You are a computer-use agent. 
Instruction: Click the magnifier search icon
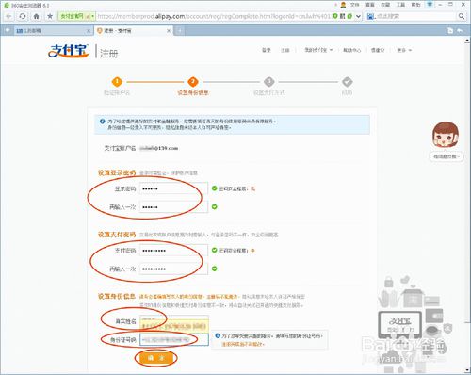[462, 16]
